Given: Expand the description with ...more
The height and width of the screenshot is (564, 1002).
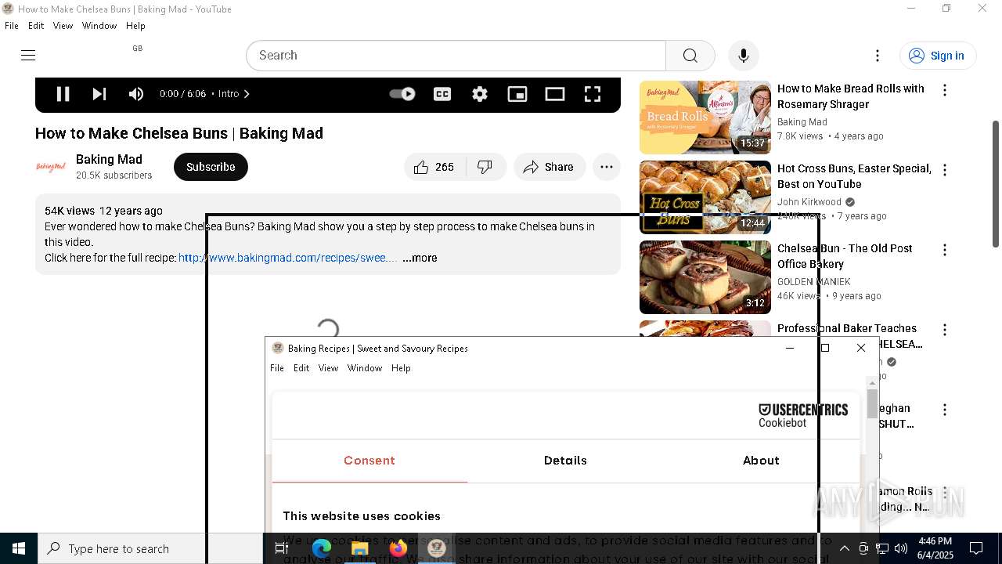Looking at the screenshot, I should coord(420,258).
